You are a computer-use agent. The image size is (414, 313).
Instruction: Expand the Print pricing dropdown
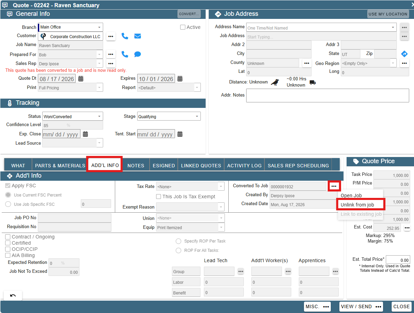(x=99, y=88)
